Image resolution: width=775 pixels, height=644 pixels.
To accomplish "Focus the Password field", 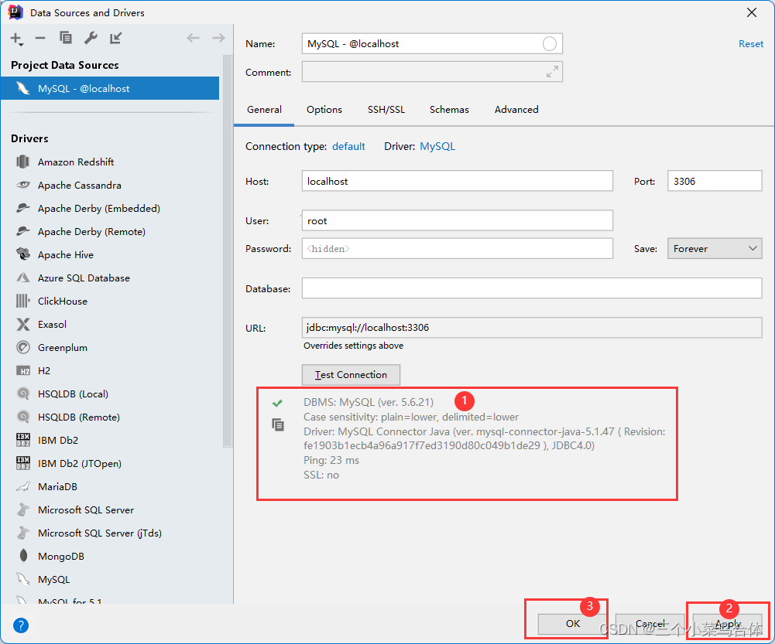I will (x=458, y=249).
